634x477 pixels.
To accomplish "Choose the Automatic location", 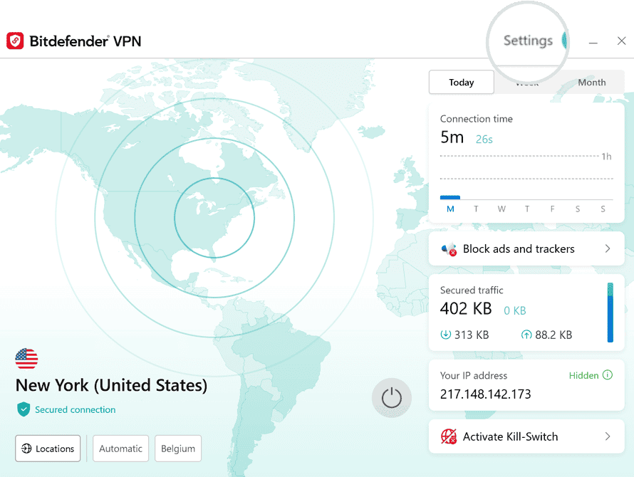I will [120, 449].
